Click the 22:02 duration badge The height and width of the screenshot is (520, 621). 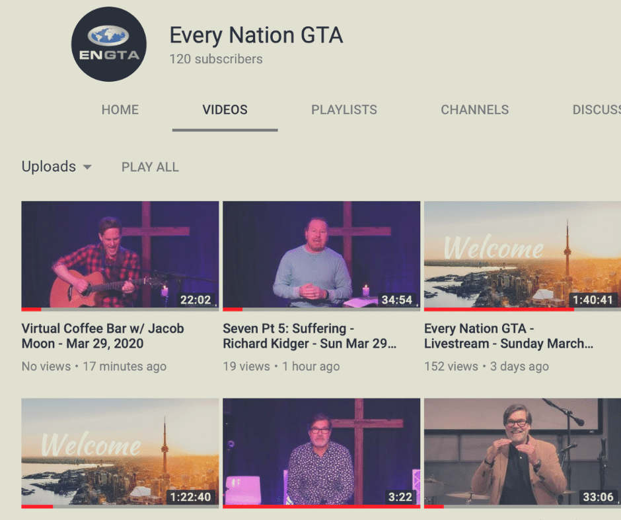[196, 300]
